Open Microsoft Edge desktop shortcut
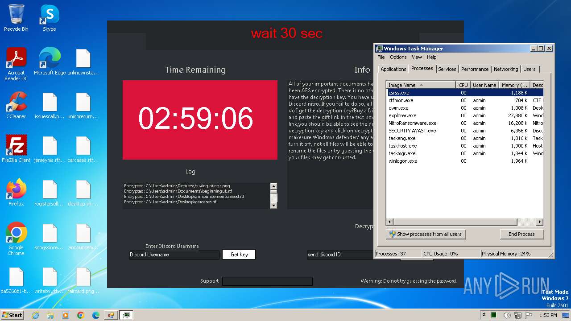This screenshot has width=571, height=321. pyautogui.click(x=50, y=62)
